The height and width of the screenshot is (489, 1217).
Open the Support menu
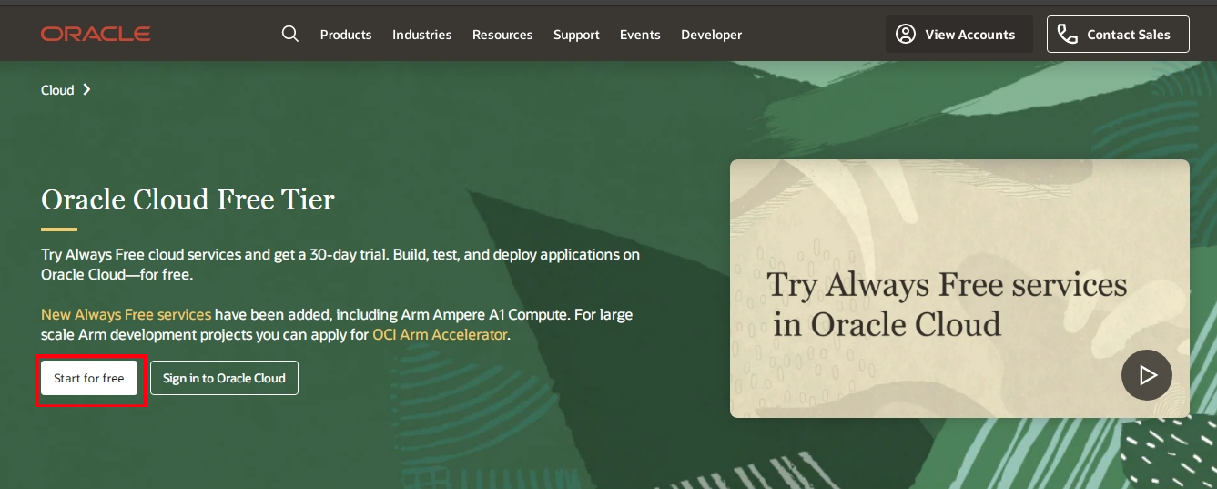[576, 35]
